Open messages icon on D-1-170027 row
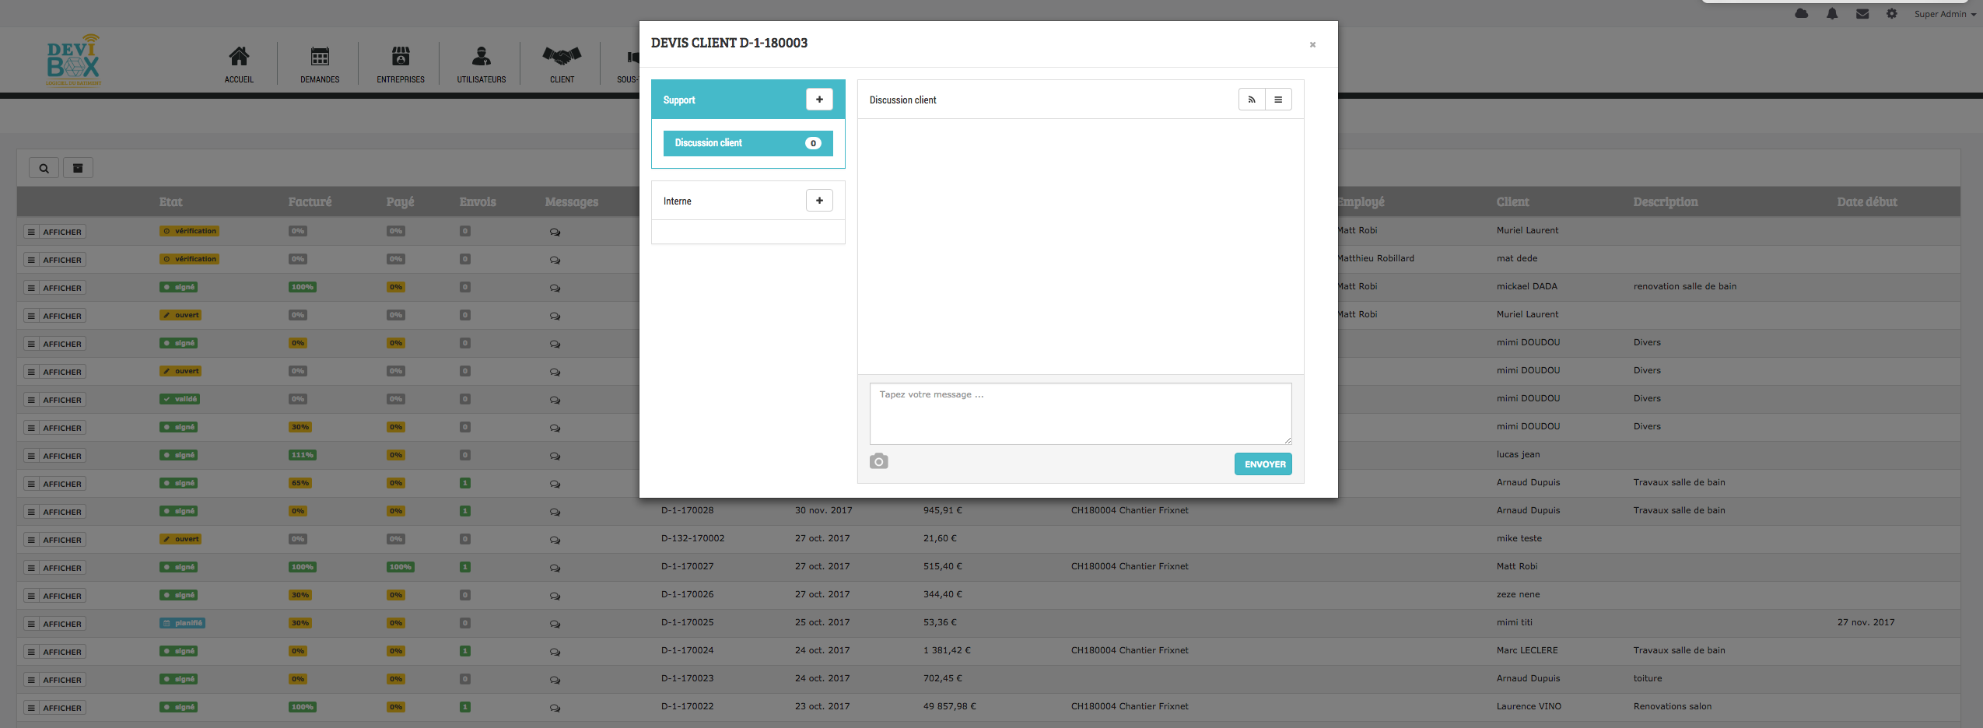 [x=555, y=568]
